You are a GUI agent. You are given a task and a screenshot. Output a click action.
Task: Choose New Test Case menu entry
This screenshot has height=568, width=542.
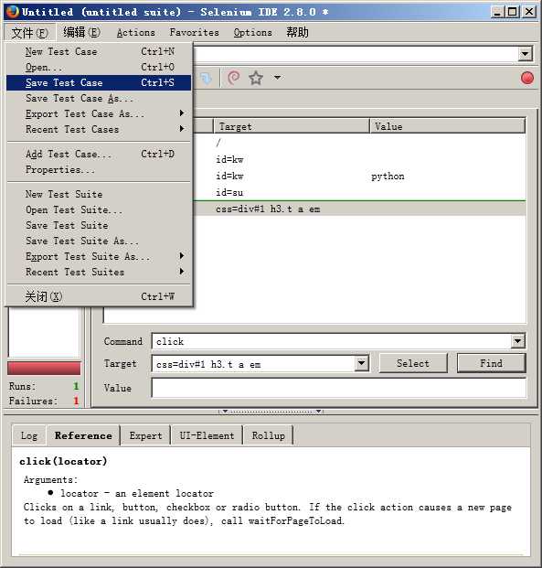tap(99, 52)
